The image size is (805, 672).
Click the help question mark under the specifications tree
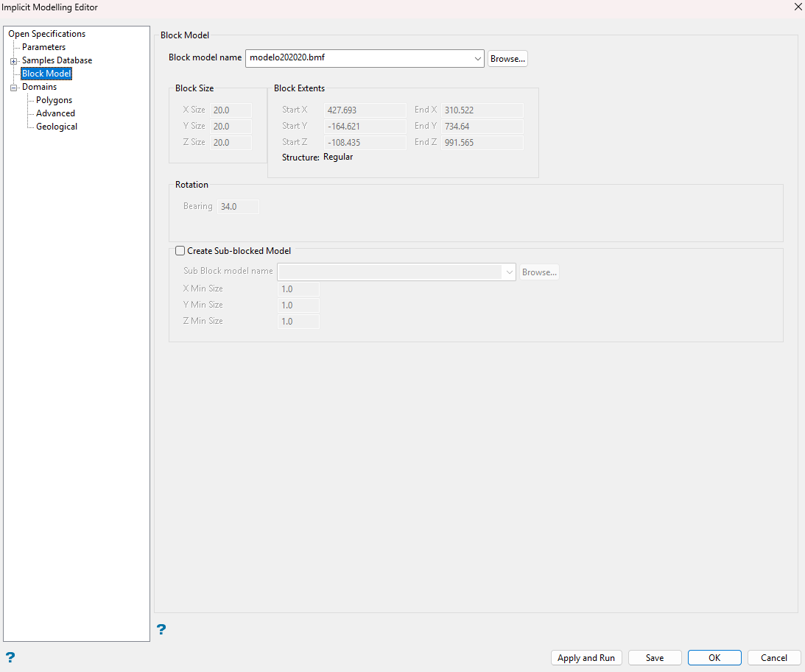tap(10, 657)
